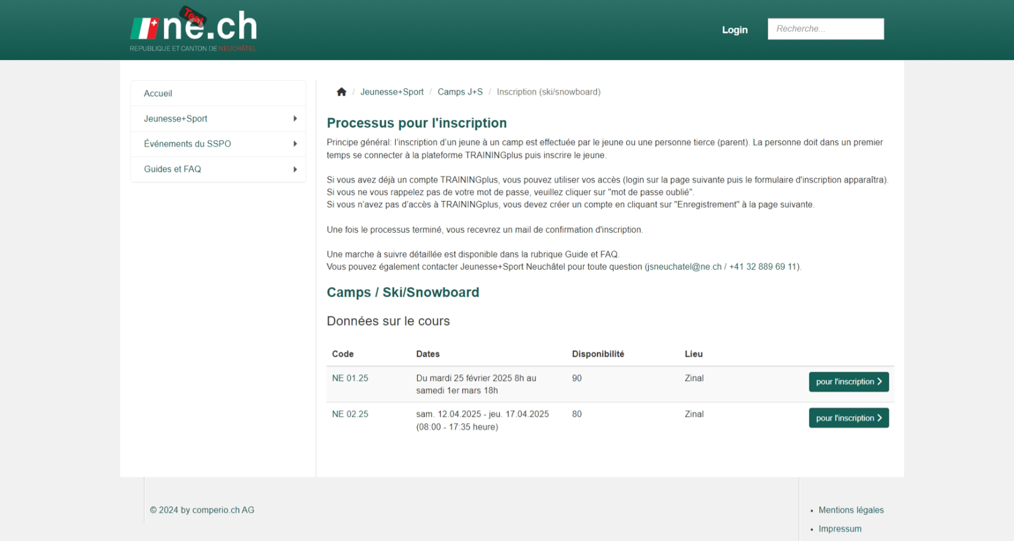
Task: Click the Disponibilité column header
Action: (598, 354)
